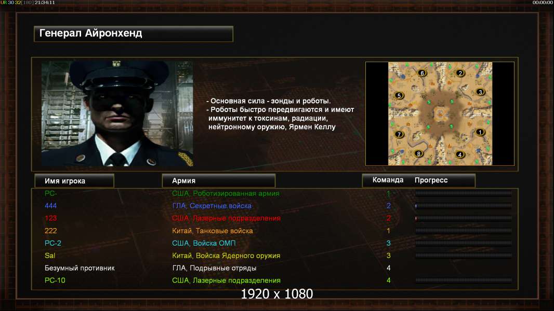Click the Генерал Айронхенд title bar

tap(134, 34)
